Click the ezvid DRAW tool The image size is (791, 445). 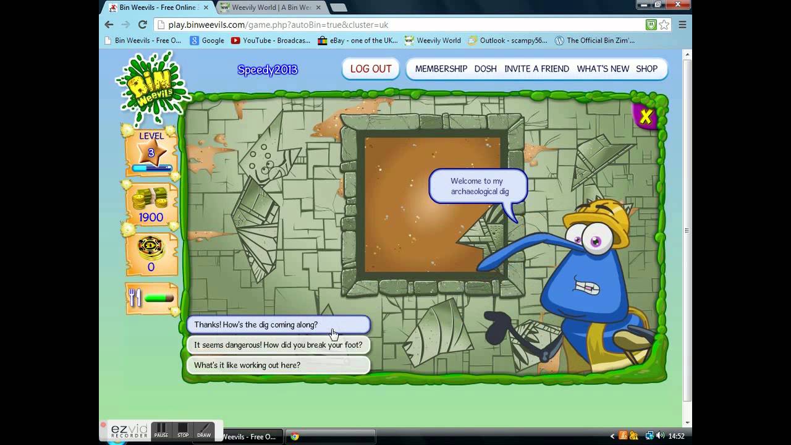[204, 430]
